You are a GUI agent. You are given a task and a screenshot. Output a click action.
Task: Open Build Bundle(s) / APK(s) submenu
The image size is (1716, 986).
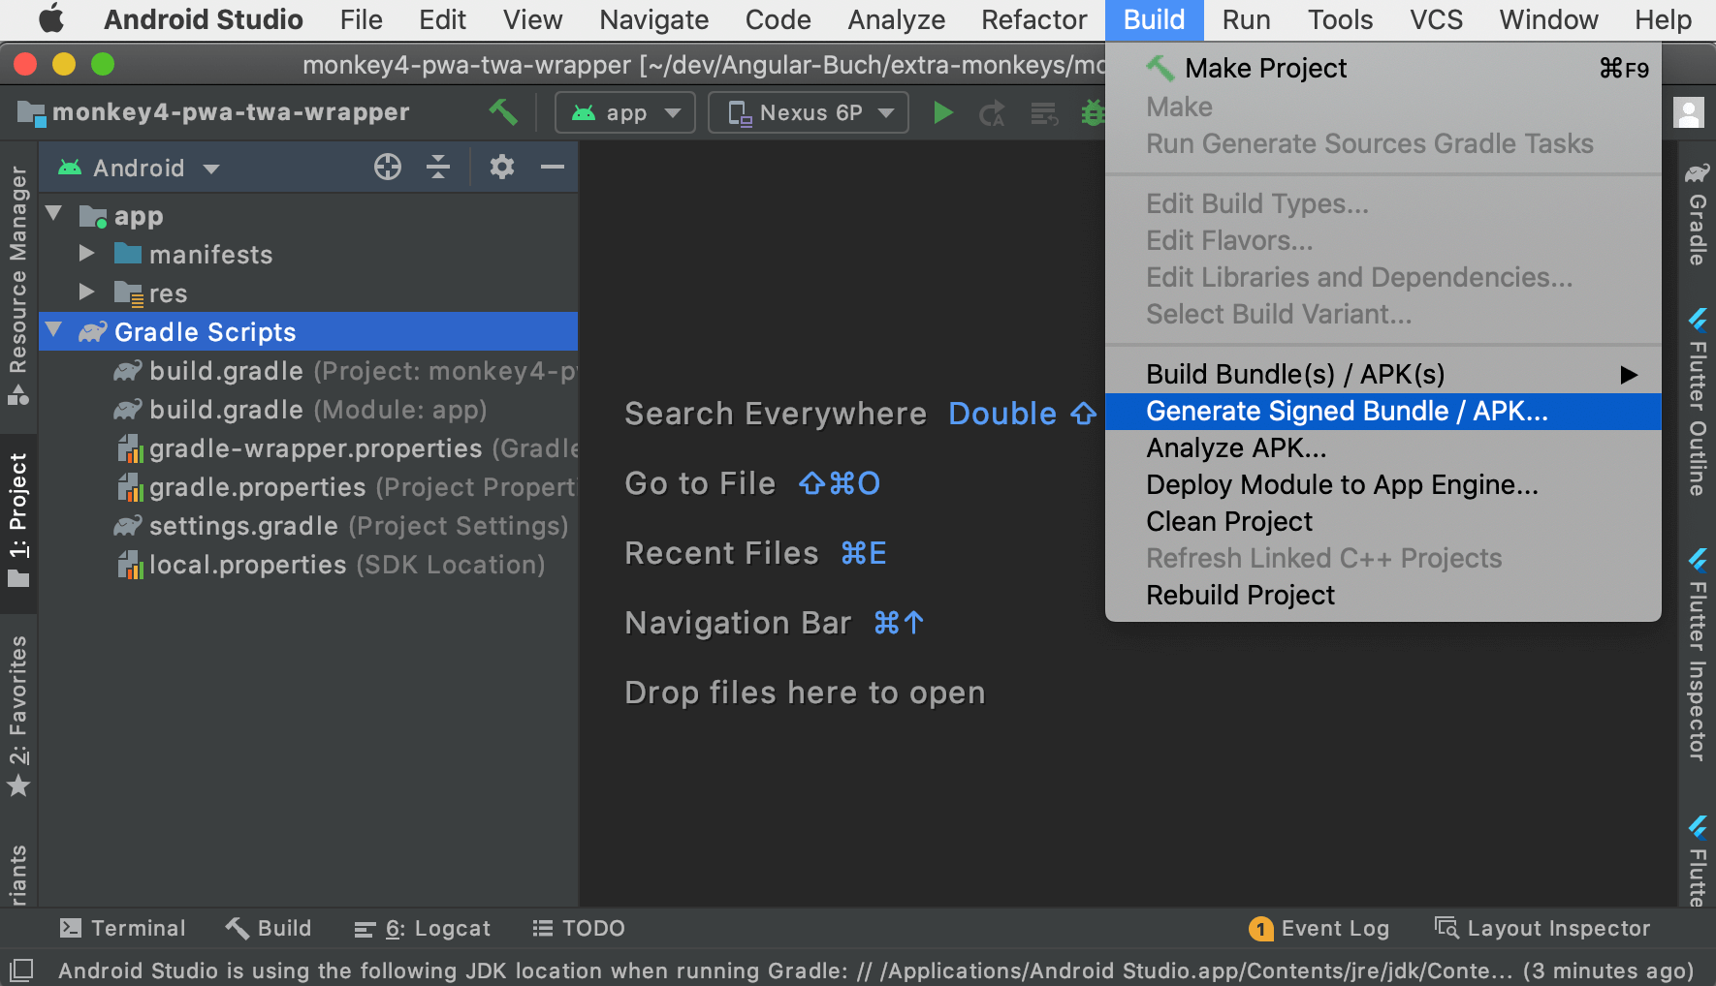(1383, 374)
